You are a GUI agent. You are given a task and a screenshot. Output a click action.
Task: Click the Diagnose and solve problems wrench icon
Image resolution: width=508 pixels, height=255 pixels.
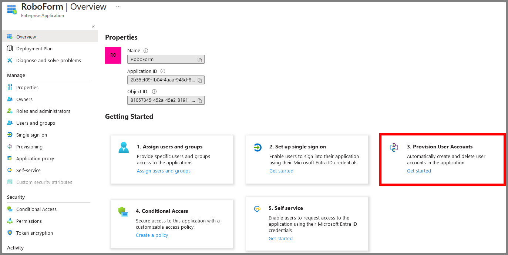coord(10,60)
